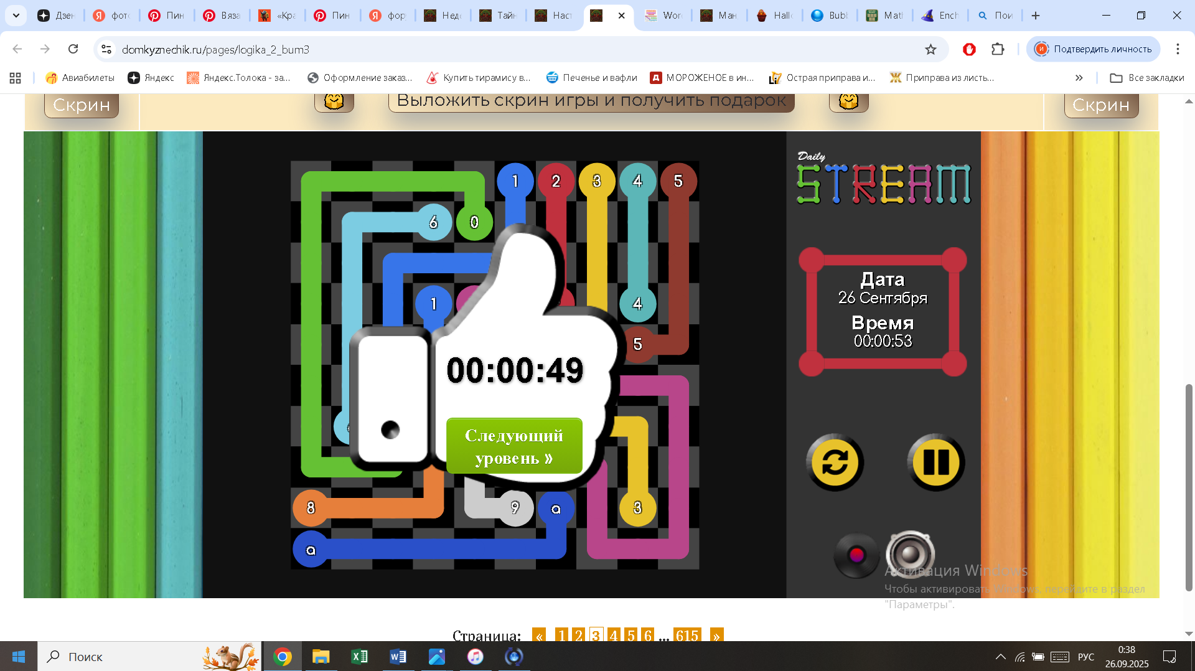The width and height of the screenshot is (1195, 671).
Task: Switch to the Дзен tab
Action: click(55, 16)
